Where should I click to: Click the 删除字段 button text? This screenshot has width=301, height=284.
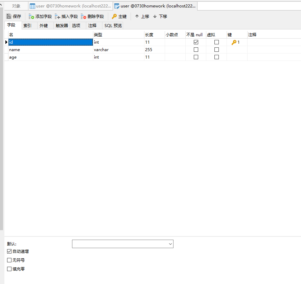coord(96,17)
